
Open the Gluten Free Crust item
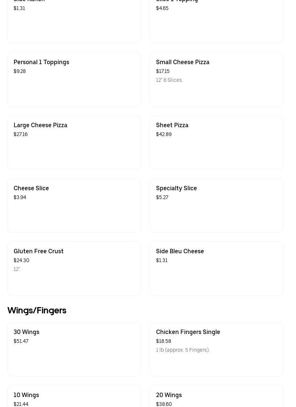(x=74, y=268)
